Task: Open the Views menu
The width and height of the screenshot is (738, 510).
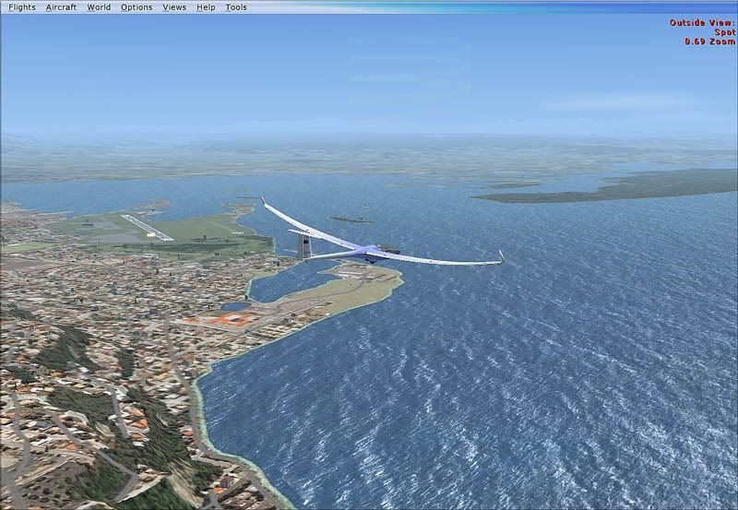Action: coord(174,7)
